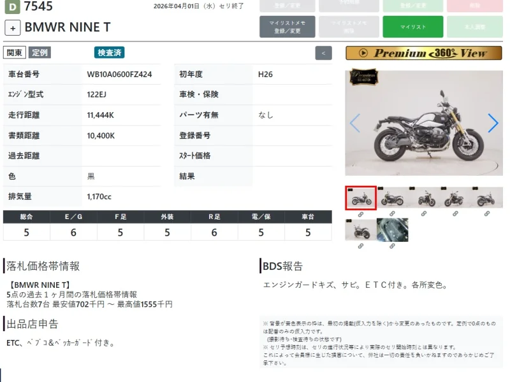This screenshot has height=382, width=510.
Task: Click the 関東 region tag
Action: tap(14, 53)
